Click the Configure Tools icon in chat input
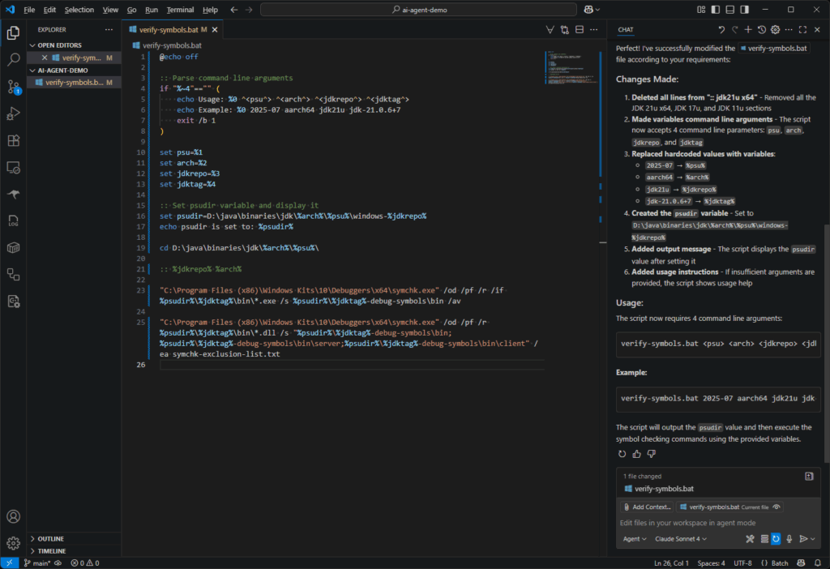The width and height of the screenshot is (830, 569). [x=750, y=539]
